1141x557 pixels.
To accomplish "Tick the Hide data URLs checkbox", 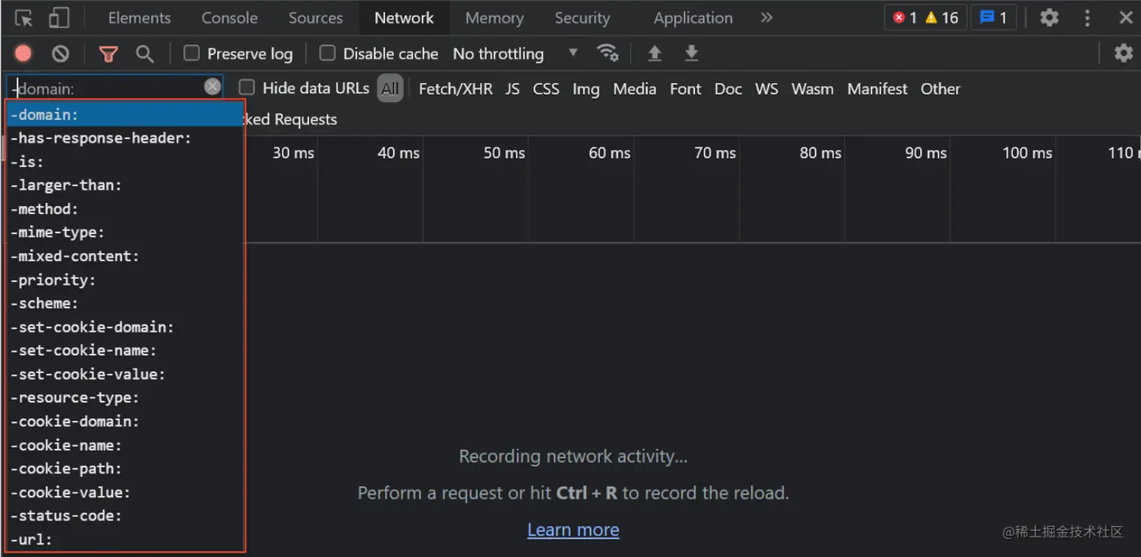I will (247, 88).
